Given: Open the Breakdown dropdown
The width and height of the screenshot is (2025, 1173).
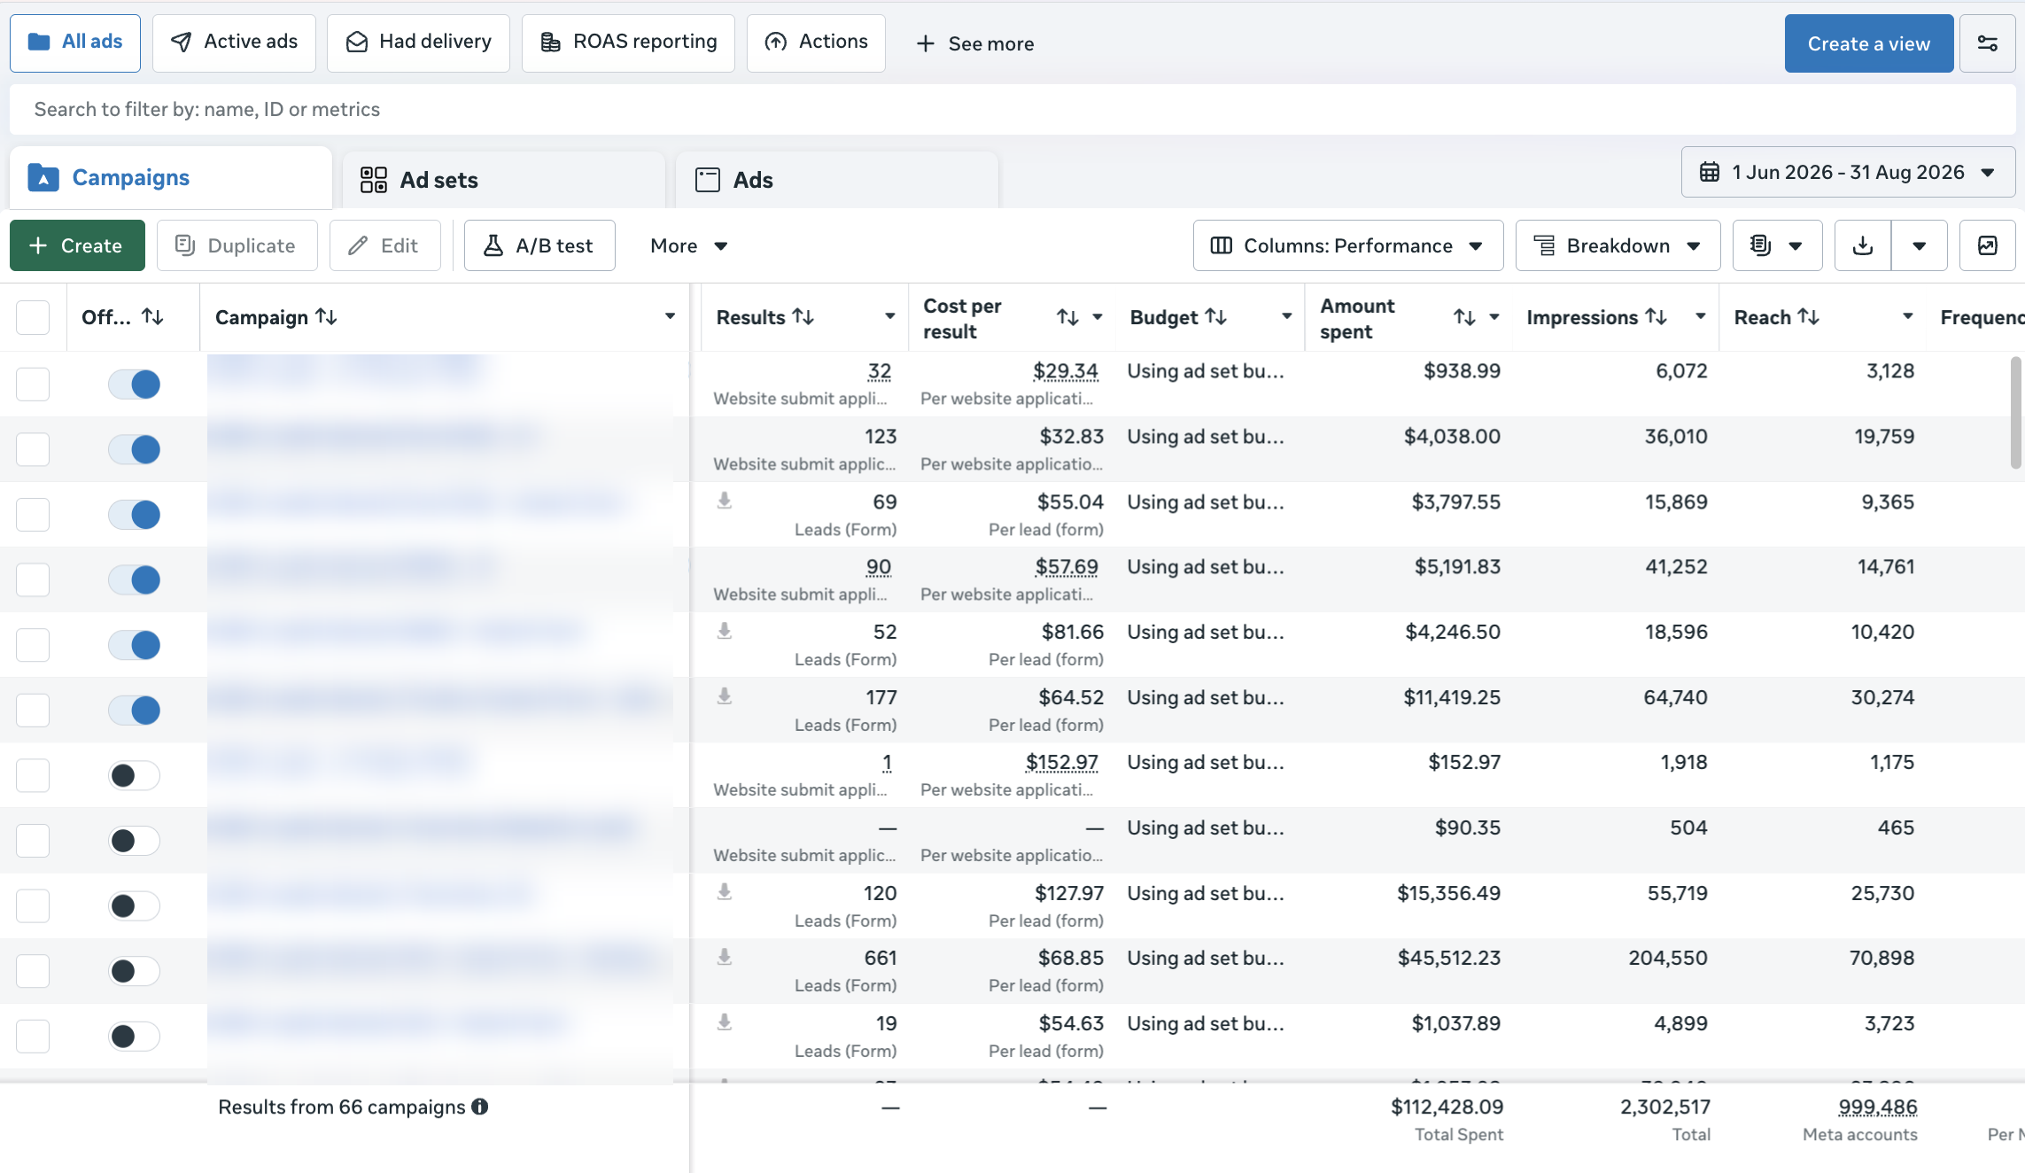Looking at the screenshot, I should click(x=1618, y=245).
